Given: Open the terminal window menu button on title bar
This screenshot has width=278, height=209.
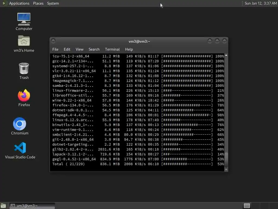Looking at the screenshot, I should [x=53, y=41].
